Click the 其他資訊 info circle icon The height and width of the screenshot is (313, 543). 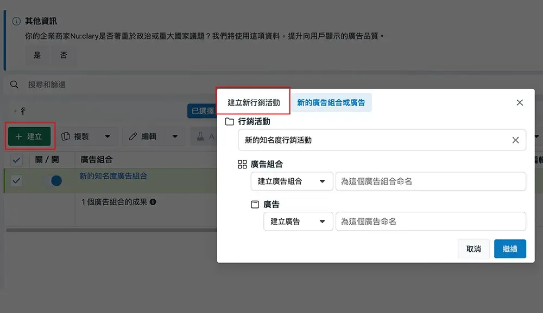point(16,21)
